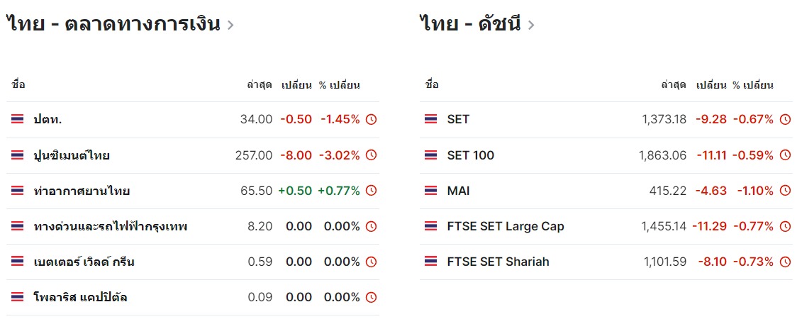Open the ทางด่วนและรถไฟฟ้ากรุงเทพ stock link

tap(111, 226)
